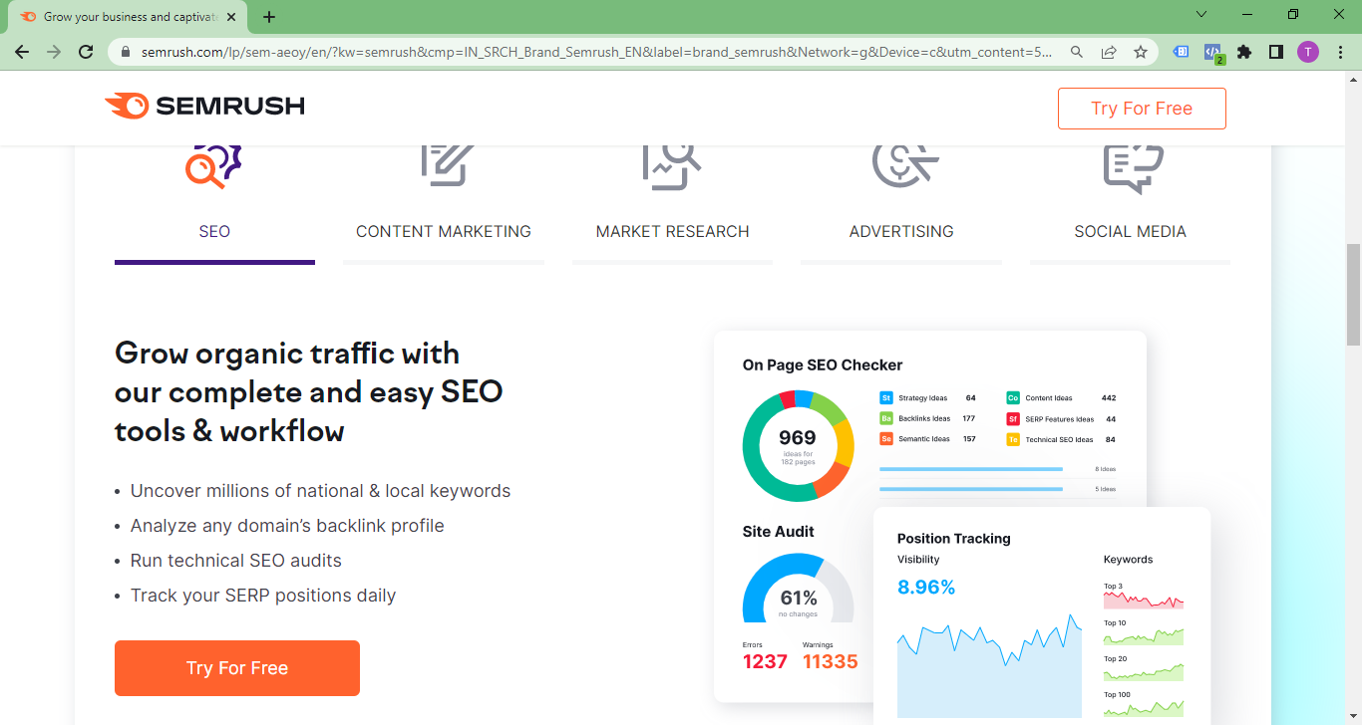The height and width of the screenshot is (725, 1362).
Task: Click the Strategy Ideas St badge
Action: 885,397
